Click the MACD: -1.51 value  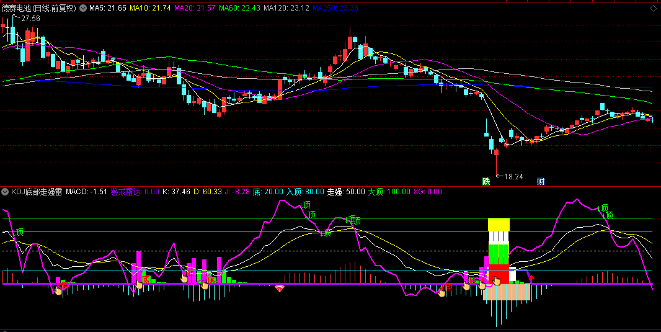coord(86,192)
